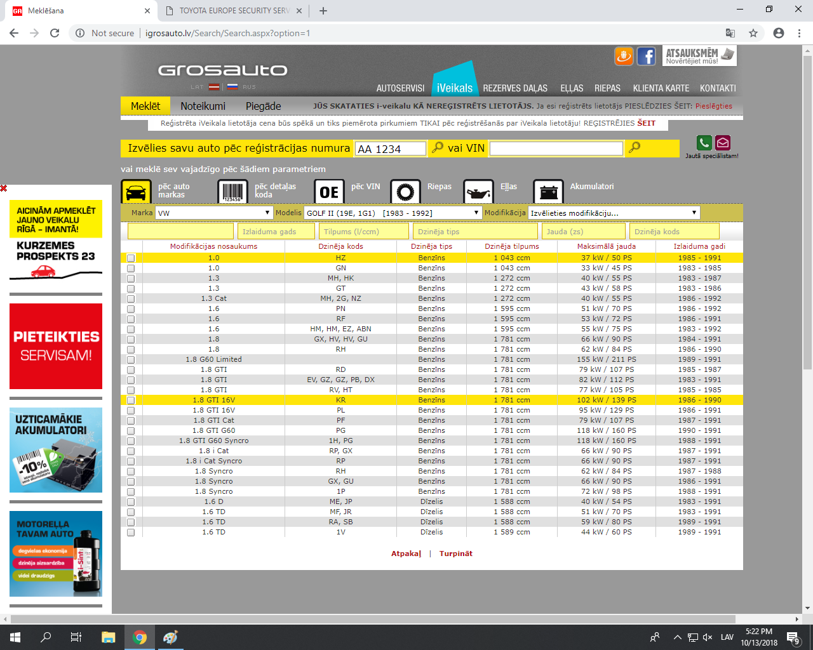813x650 pixels.
Task: Click the Dzinēja tips filter field
Action: click(x=475, y=232)
